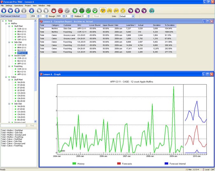This screenshot has height=171, width=215.
Task: Open the Units Default dropdown
Action: pyautogui.click(x=133, y=16)
